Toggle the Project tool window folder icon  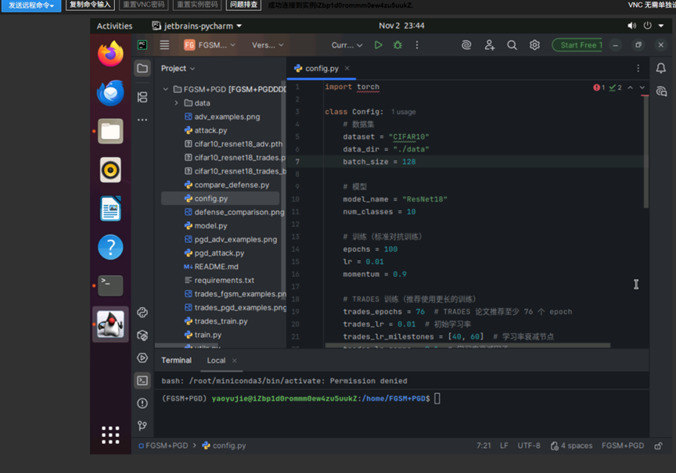point(142,69)
